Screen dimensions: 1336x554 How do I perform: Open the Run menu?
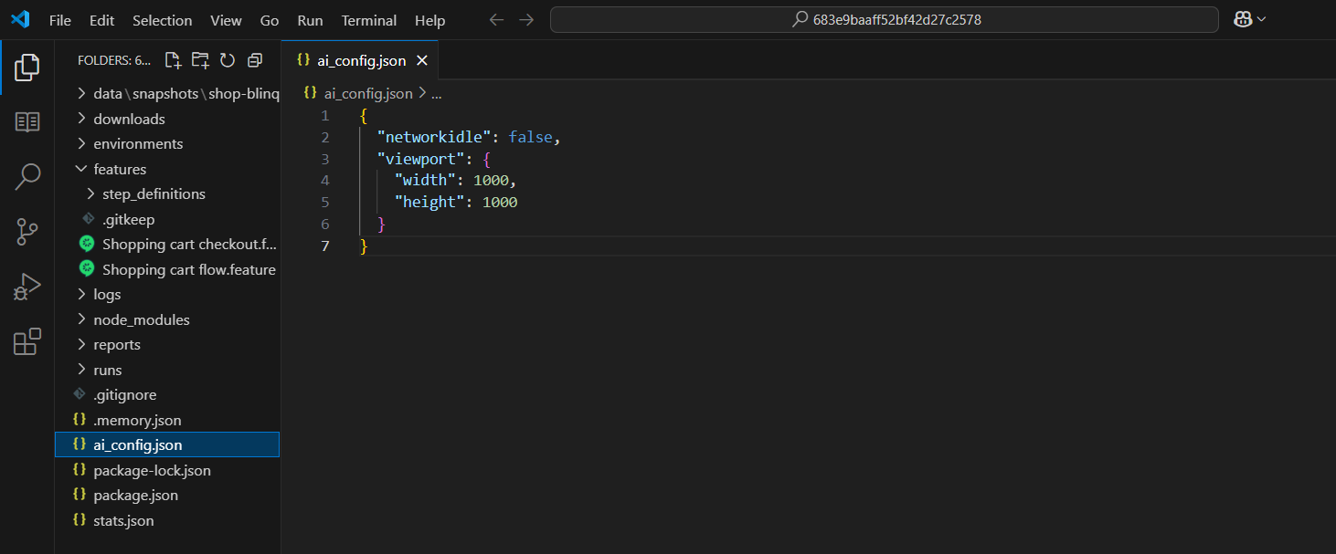pyautogui.click(x=310, y=20)
